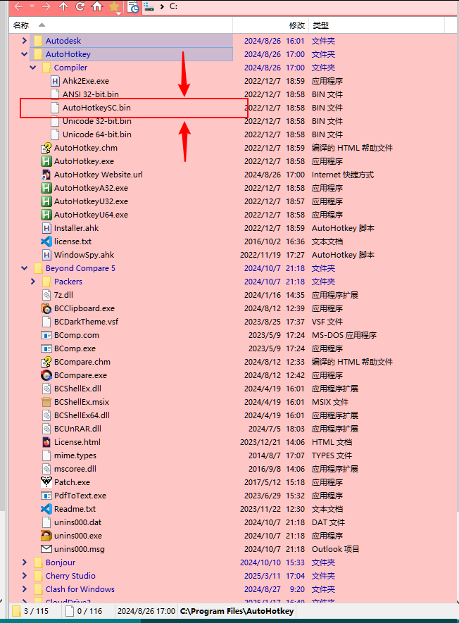Click the License.html Firefox icon
The width and height of the screenshot is (459, 623).
click(46, 442)
